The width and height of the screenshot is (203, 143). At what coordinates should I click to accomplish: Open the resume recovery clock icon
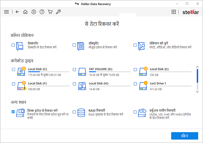[33, 12]
